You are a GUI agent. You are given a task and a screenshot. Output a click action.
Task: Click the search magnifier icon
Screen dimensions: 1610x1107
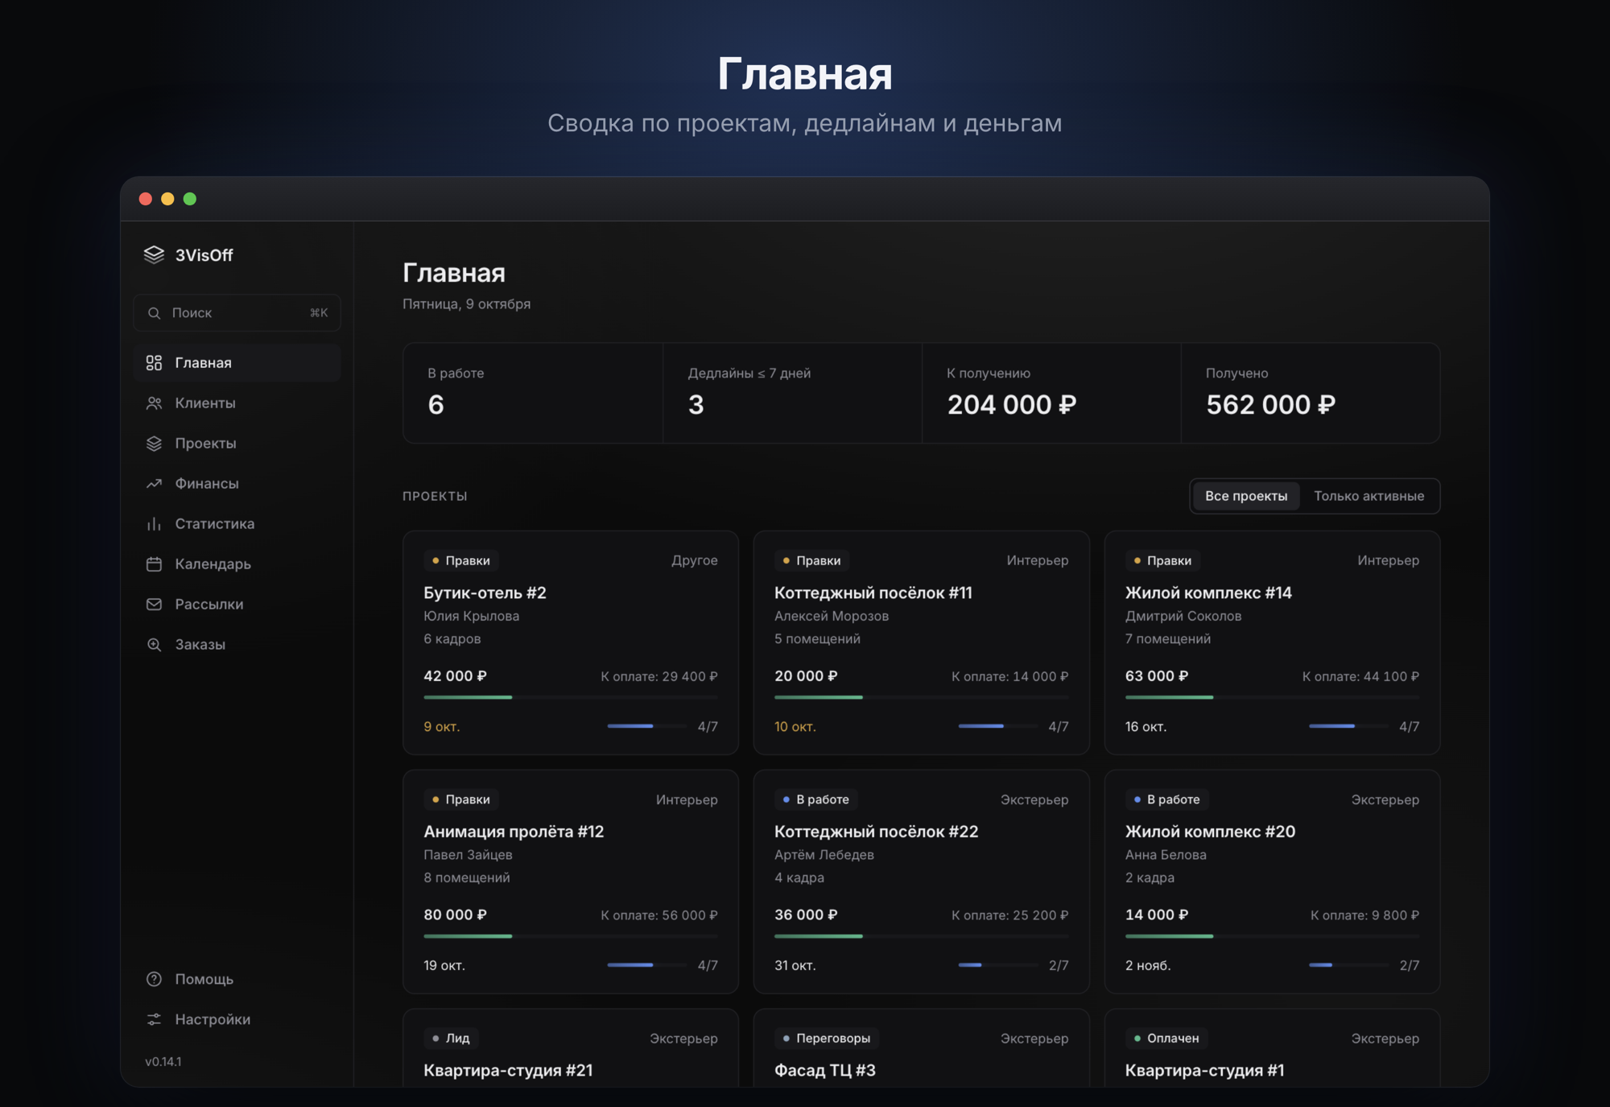coord(154,312)
